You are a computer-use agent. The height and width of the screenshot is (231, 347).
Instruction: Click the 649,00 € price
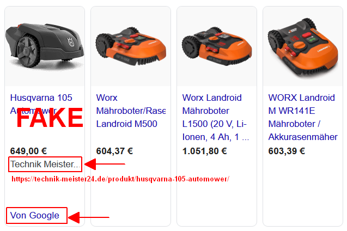click(x=28, y=151)
